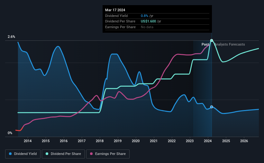This screenshot has height=163, width=264.
Task: Toggle the Earnings Per Share legend series
Action: click(x=108, y=154)
